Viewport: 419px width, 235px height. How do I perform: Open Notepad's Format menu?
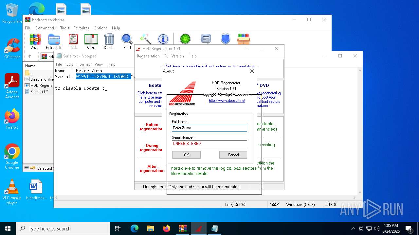[x=84, y=64]
